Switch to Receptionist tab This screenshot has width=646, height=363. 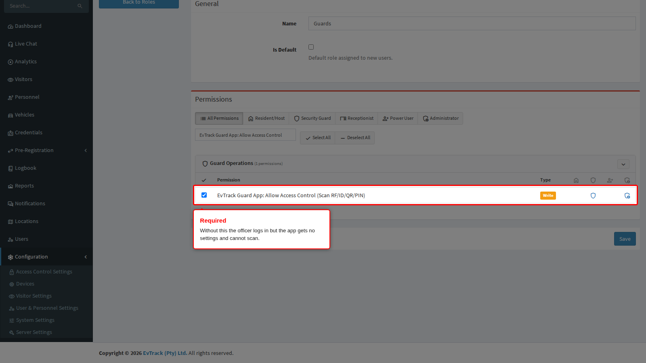(357, 119)
